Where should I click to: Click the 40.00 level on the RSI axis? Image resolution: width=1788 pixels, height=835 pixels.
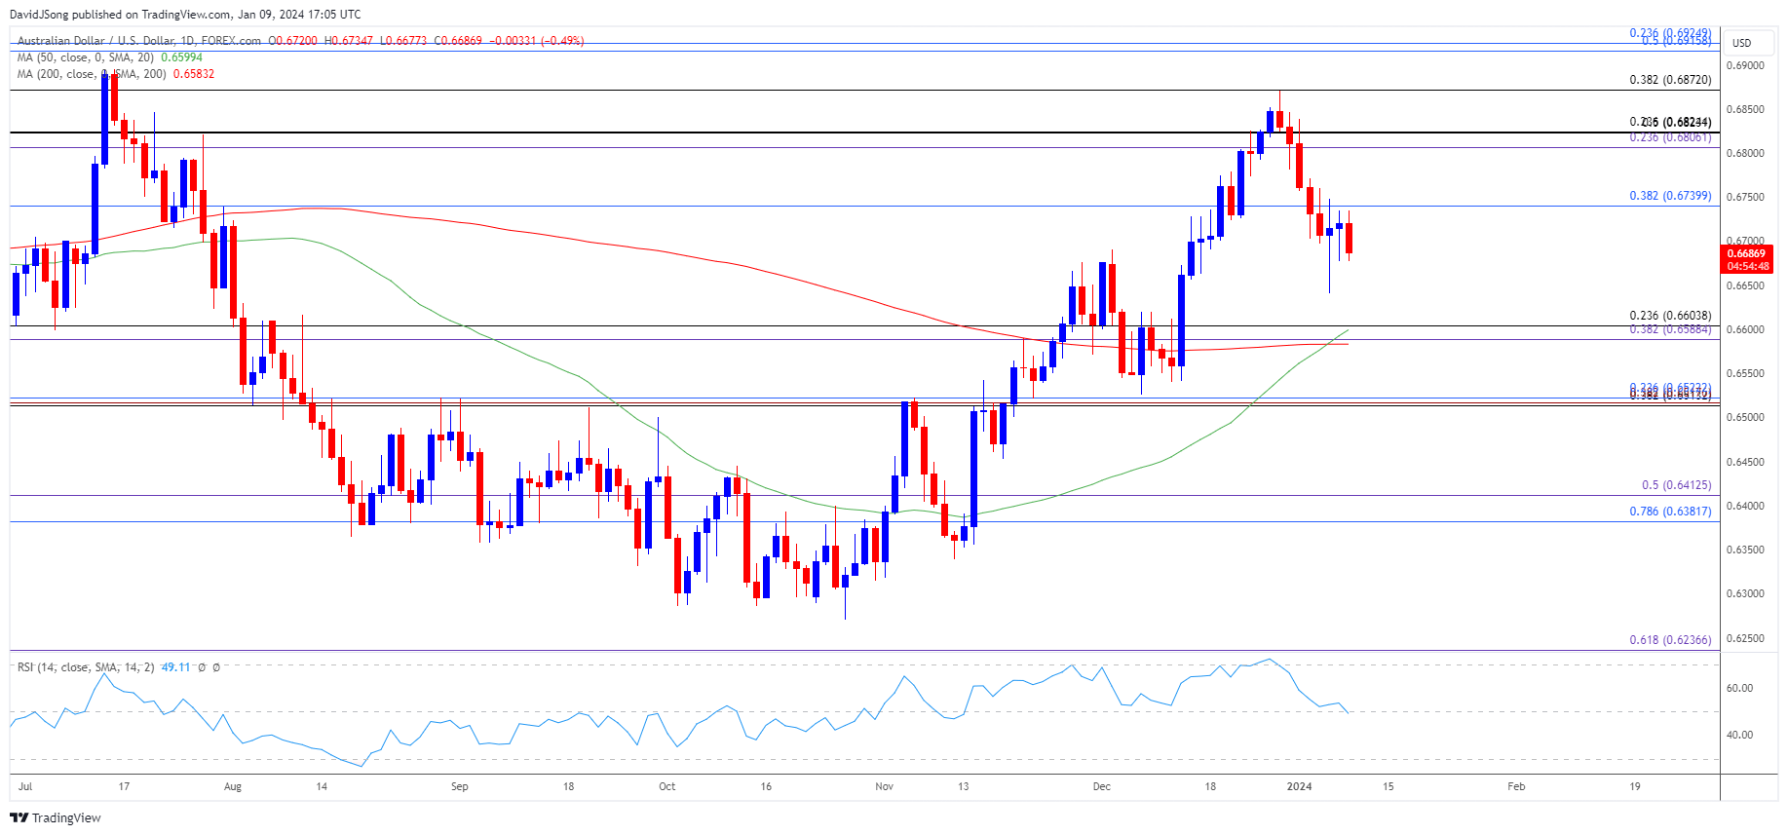coord(1739,735)
